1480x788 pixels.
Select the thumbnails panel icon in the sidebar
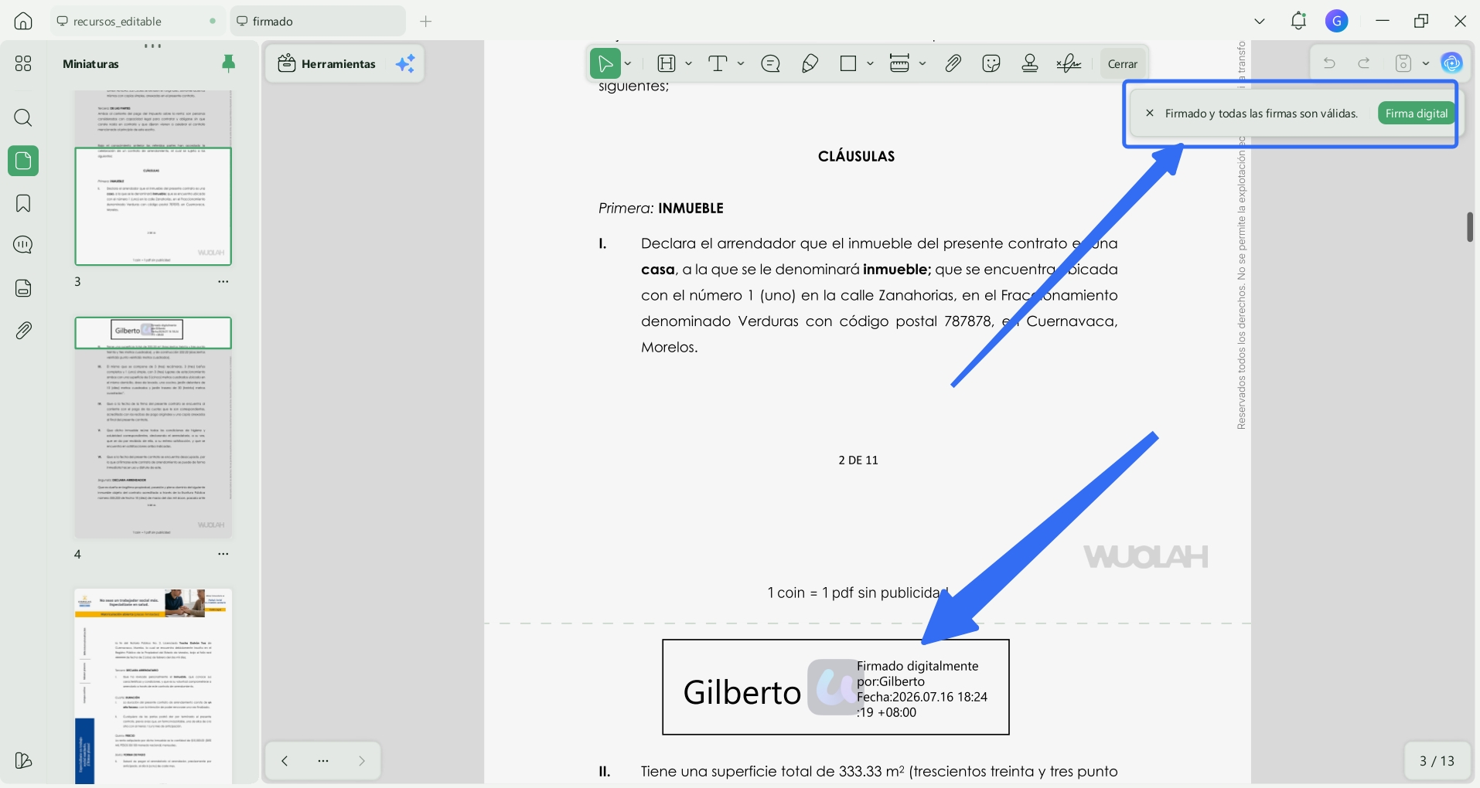[x=23, y=161]
